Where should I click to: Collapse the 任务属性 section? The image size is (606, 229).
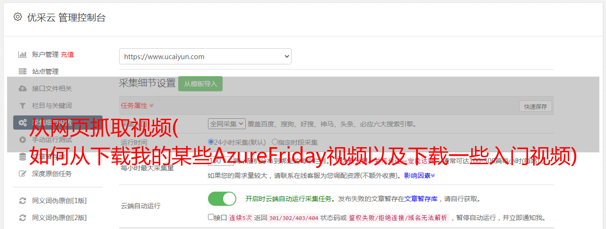pyautogui.click(x=137, y=106)
